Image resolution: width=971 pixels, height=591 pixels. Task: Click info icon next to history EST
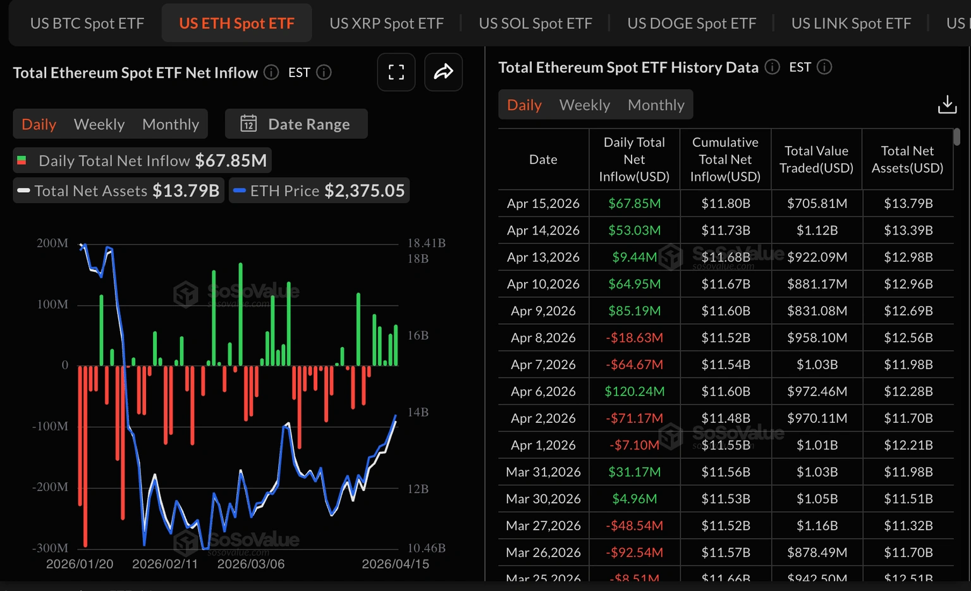click(824, 67)
